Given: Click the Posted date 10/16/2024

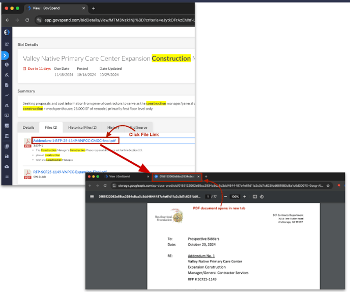Looking at the screenshot, I should point(86,75).
